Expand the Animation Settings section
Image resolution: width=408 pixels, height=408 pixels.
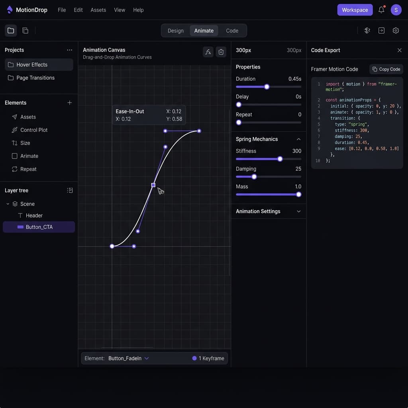click(x=298, y=211)
